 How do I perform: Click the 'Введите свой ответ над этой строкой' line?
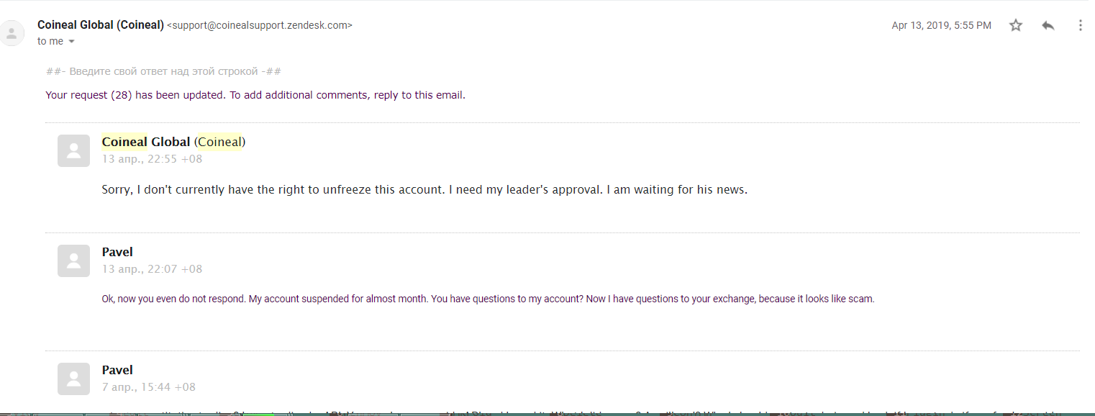(163, 72)
